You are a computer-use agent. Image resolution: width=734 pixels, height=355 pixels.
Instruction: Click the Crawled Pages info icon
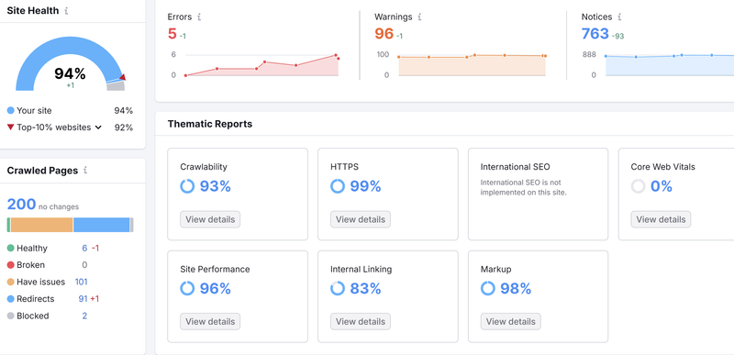tap(84, 171)
